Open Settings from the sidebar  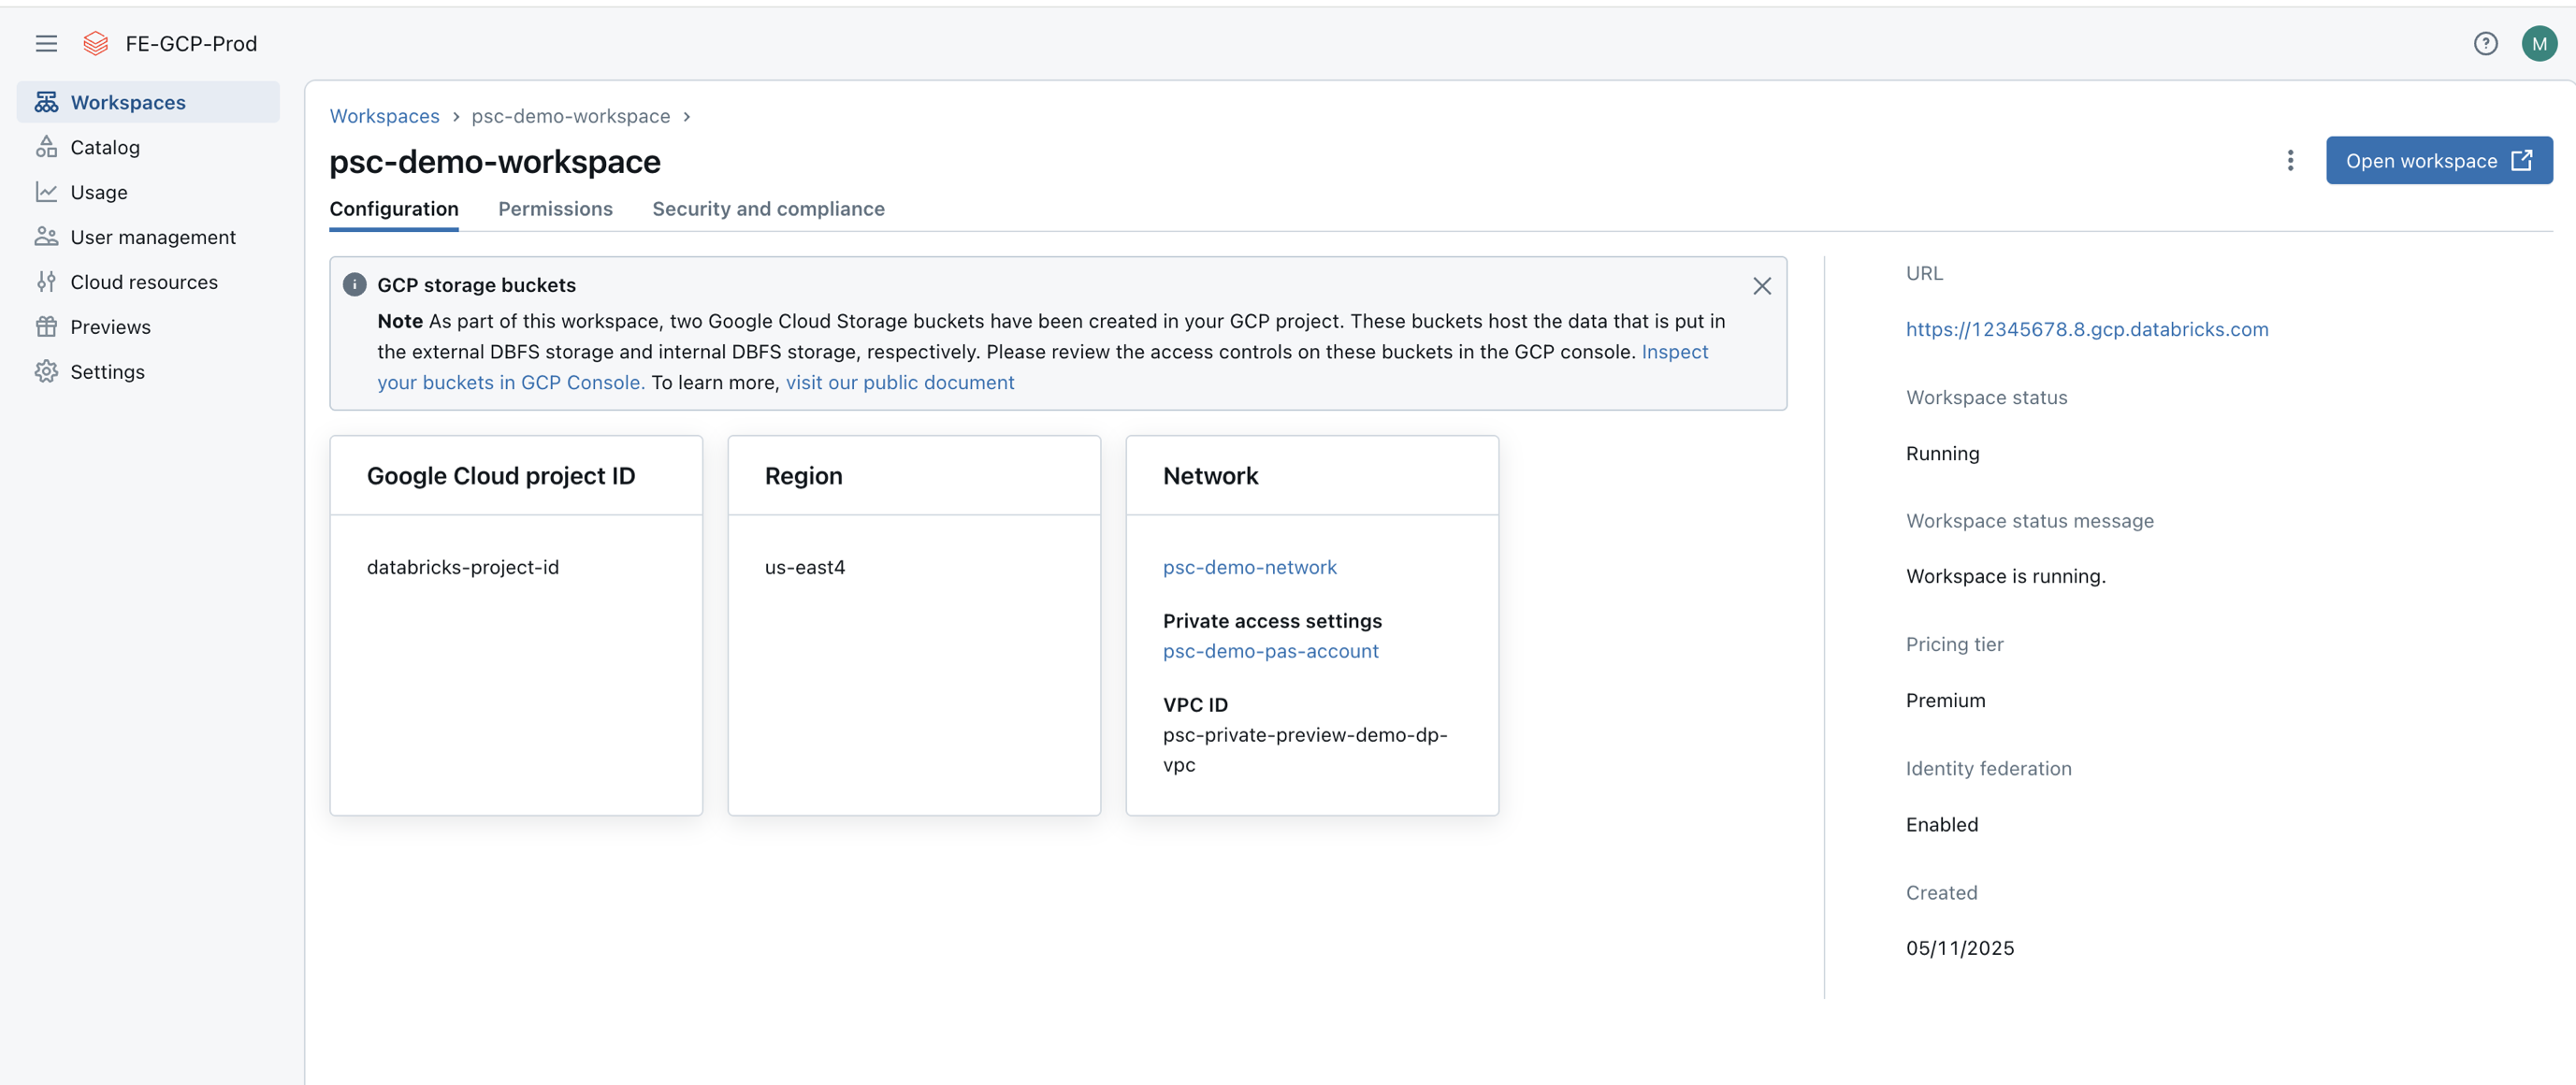click(107, 372)
